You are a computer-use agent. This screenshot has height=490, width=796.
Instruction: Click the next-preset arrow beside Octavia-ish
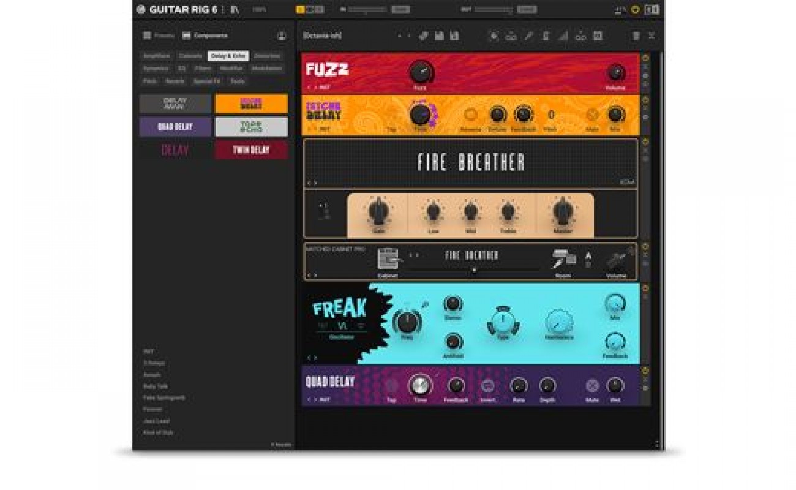(x=409, y=36)
